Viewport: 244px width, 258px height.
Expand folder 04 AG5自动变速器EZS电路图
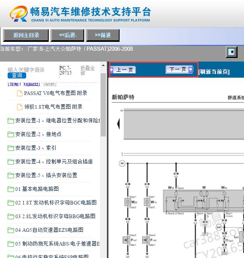click(x=49, y=230)
